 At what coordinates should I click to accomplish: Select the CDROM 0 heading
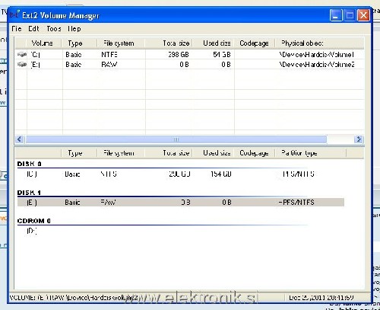[x=34, y=221]
